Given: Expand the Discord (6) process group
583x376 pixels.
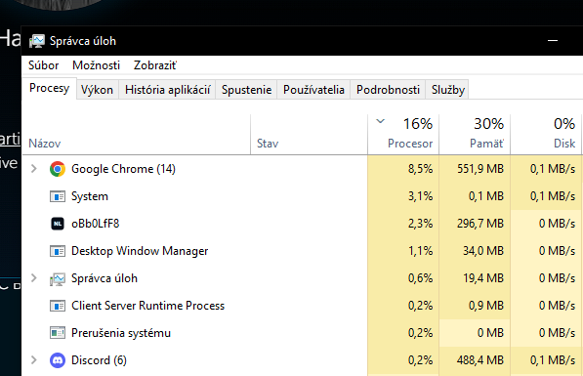Looking at the screenshot, I should click(34, 360).
